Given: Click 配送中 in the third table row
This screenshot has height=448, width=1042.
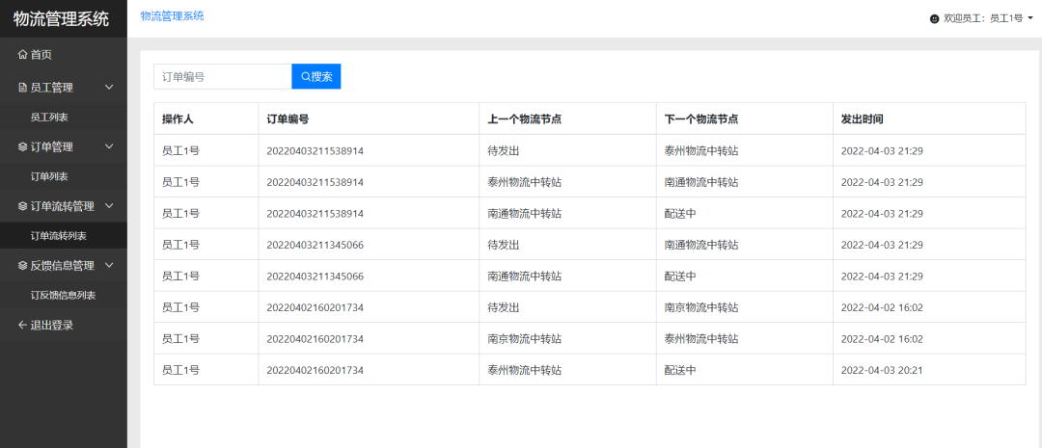Looking at the screenshot, I should (x=680, y=213).
